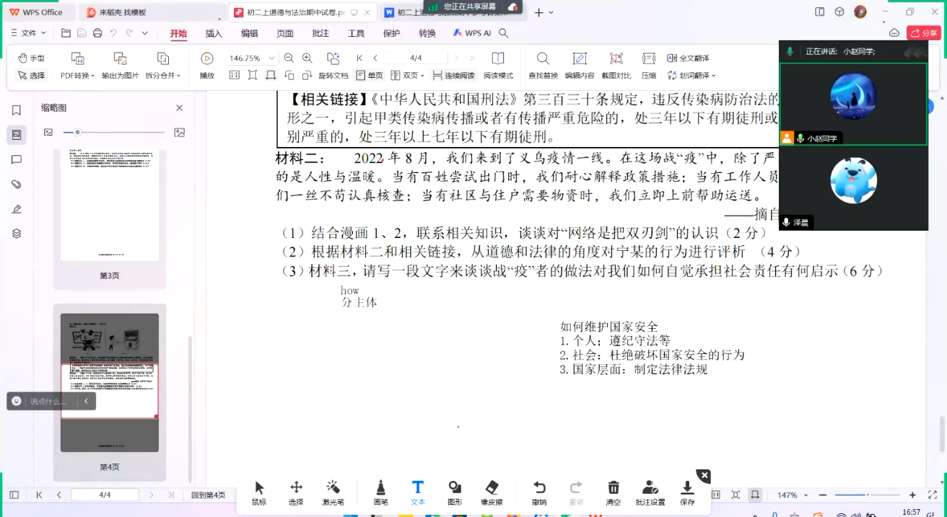
Task: Switch to the 插入 ribbon tab
Action: (214, 33)
